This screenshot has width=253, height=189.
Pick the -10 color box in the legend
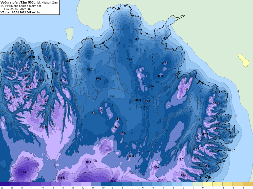click(x=106, y=184)
